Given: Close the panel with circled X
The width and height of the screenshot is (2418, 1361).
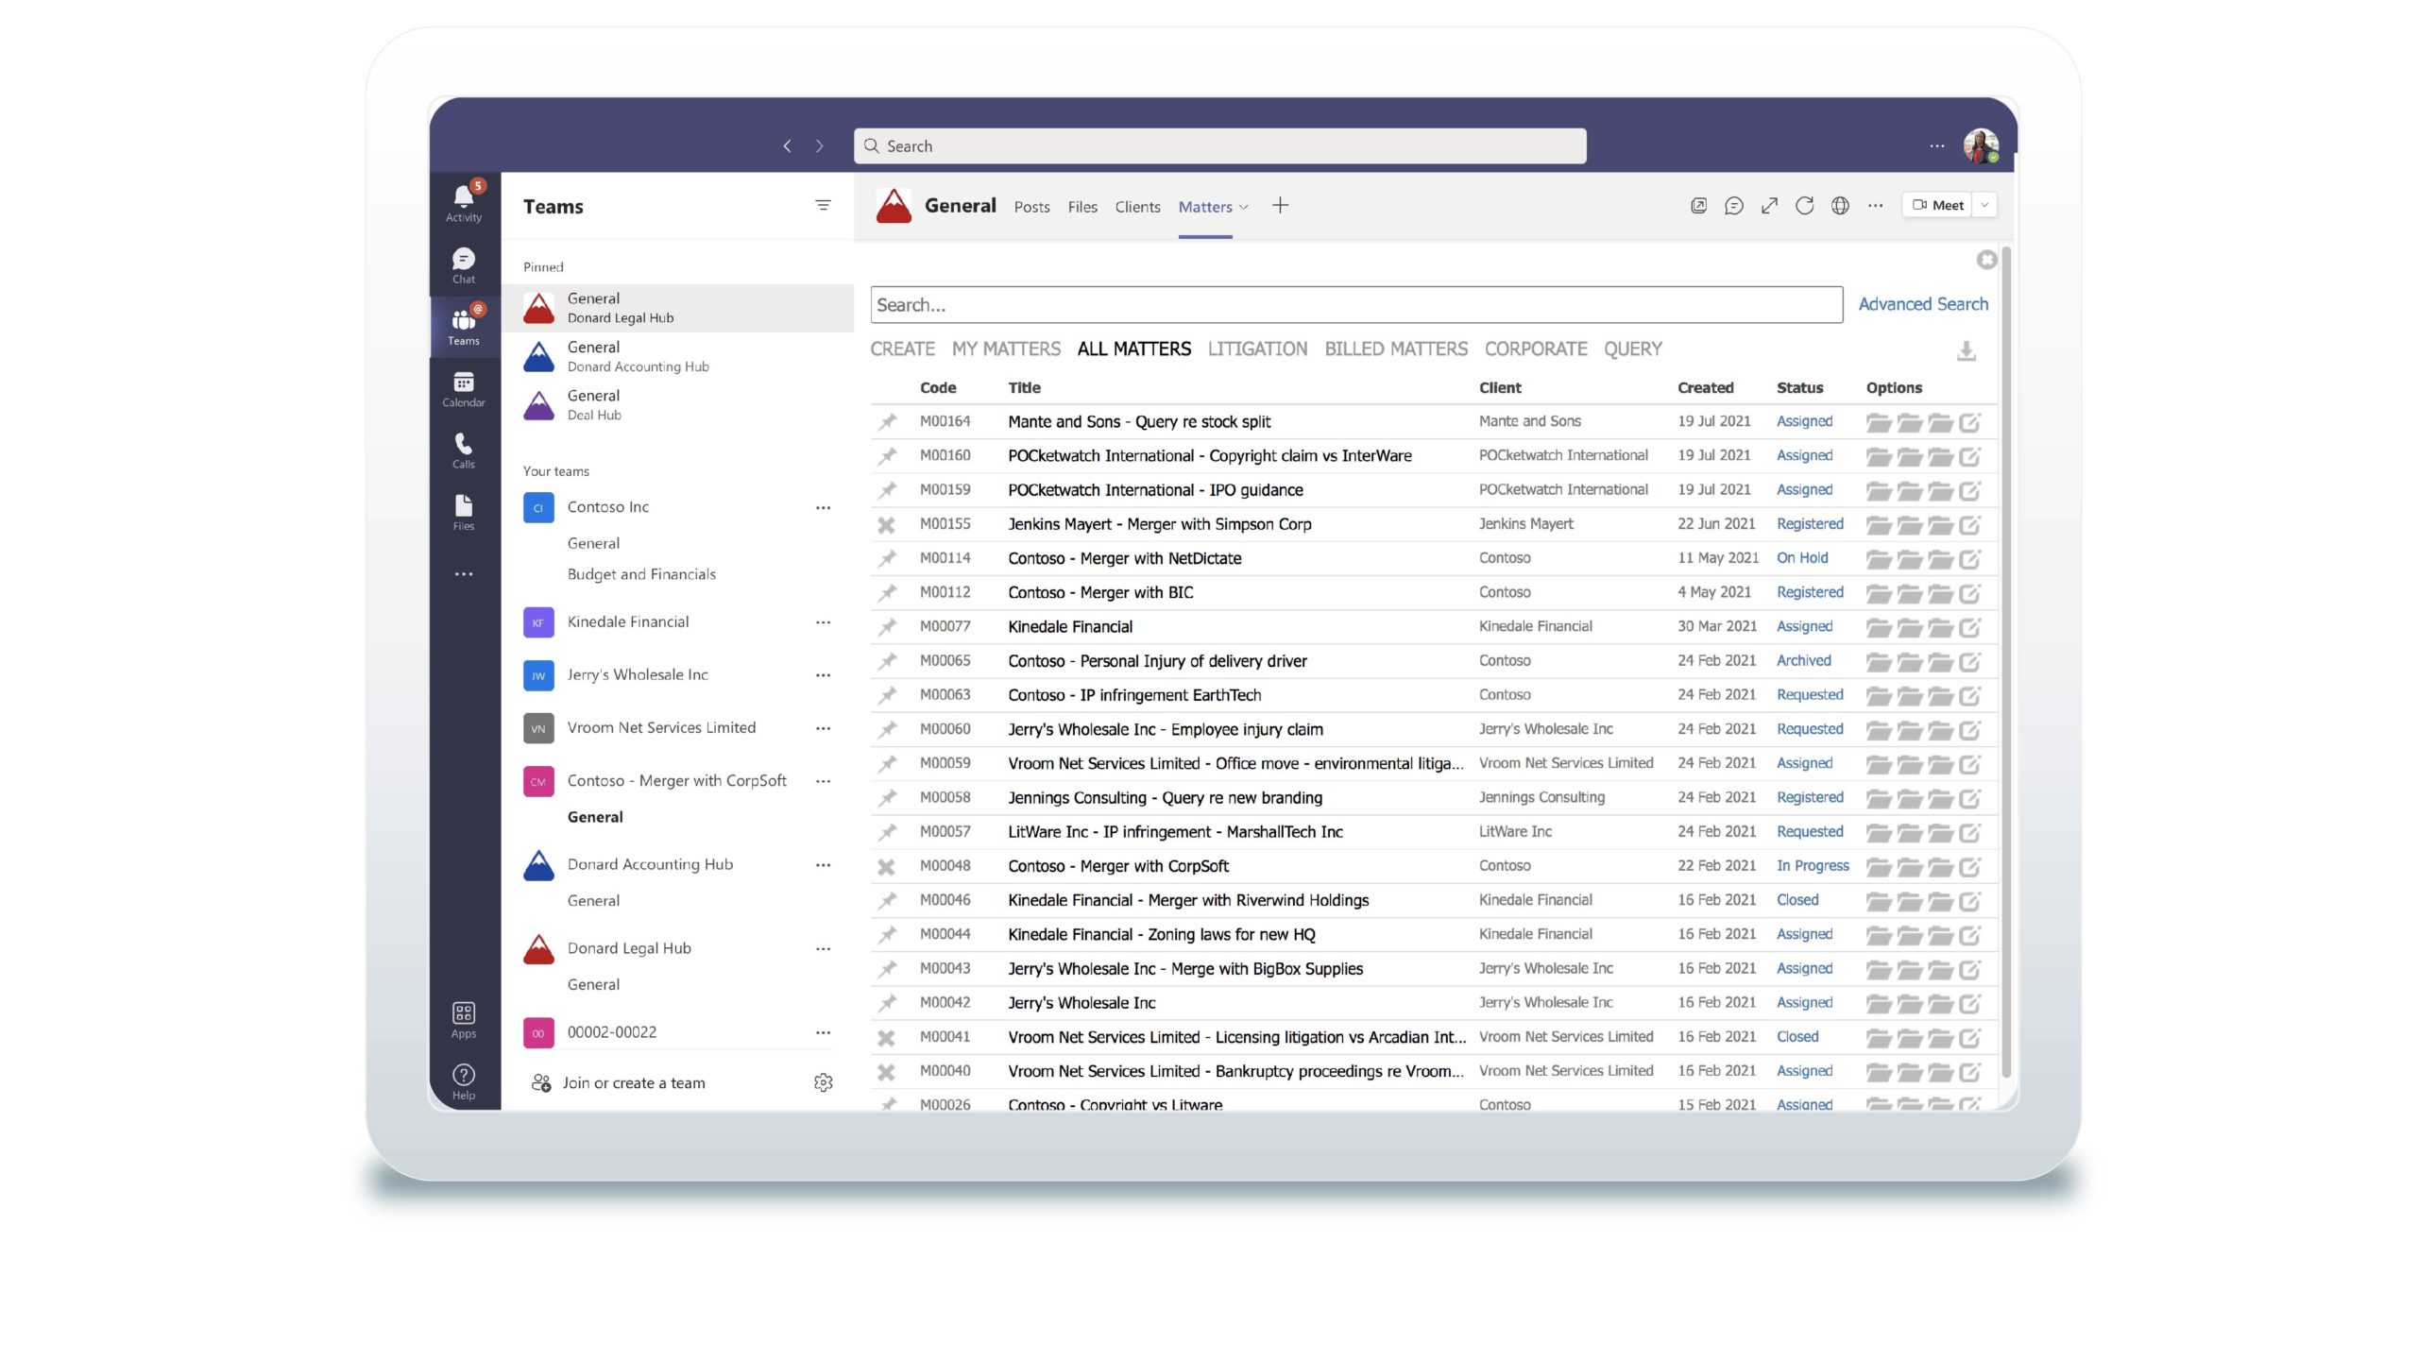Looking at the screenshot, I should pos(1986,260).
